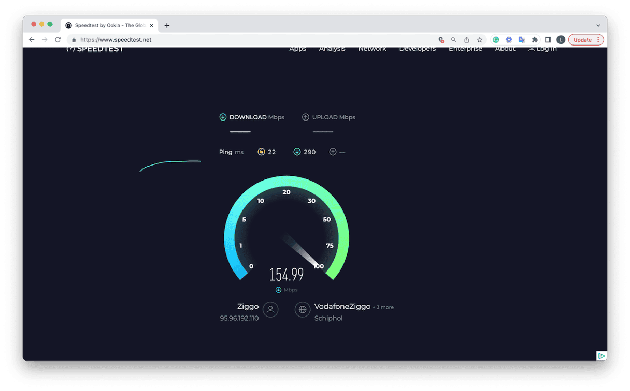Click the globe icon next to VodafoneZiggo
The height and width of the screenshot is (391, 630).
[x=303, y=309]
